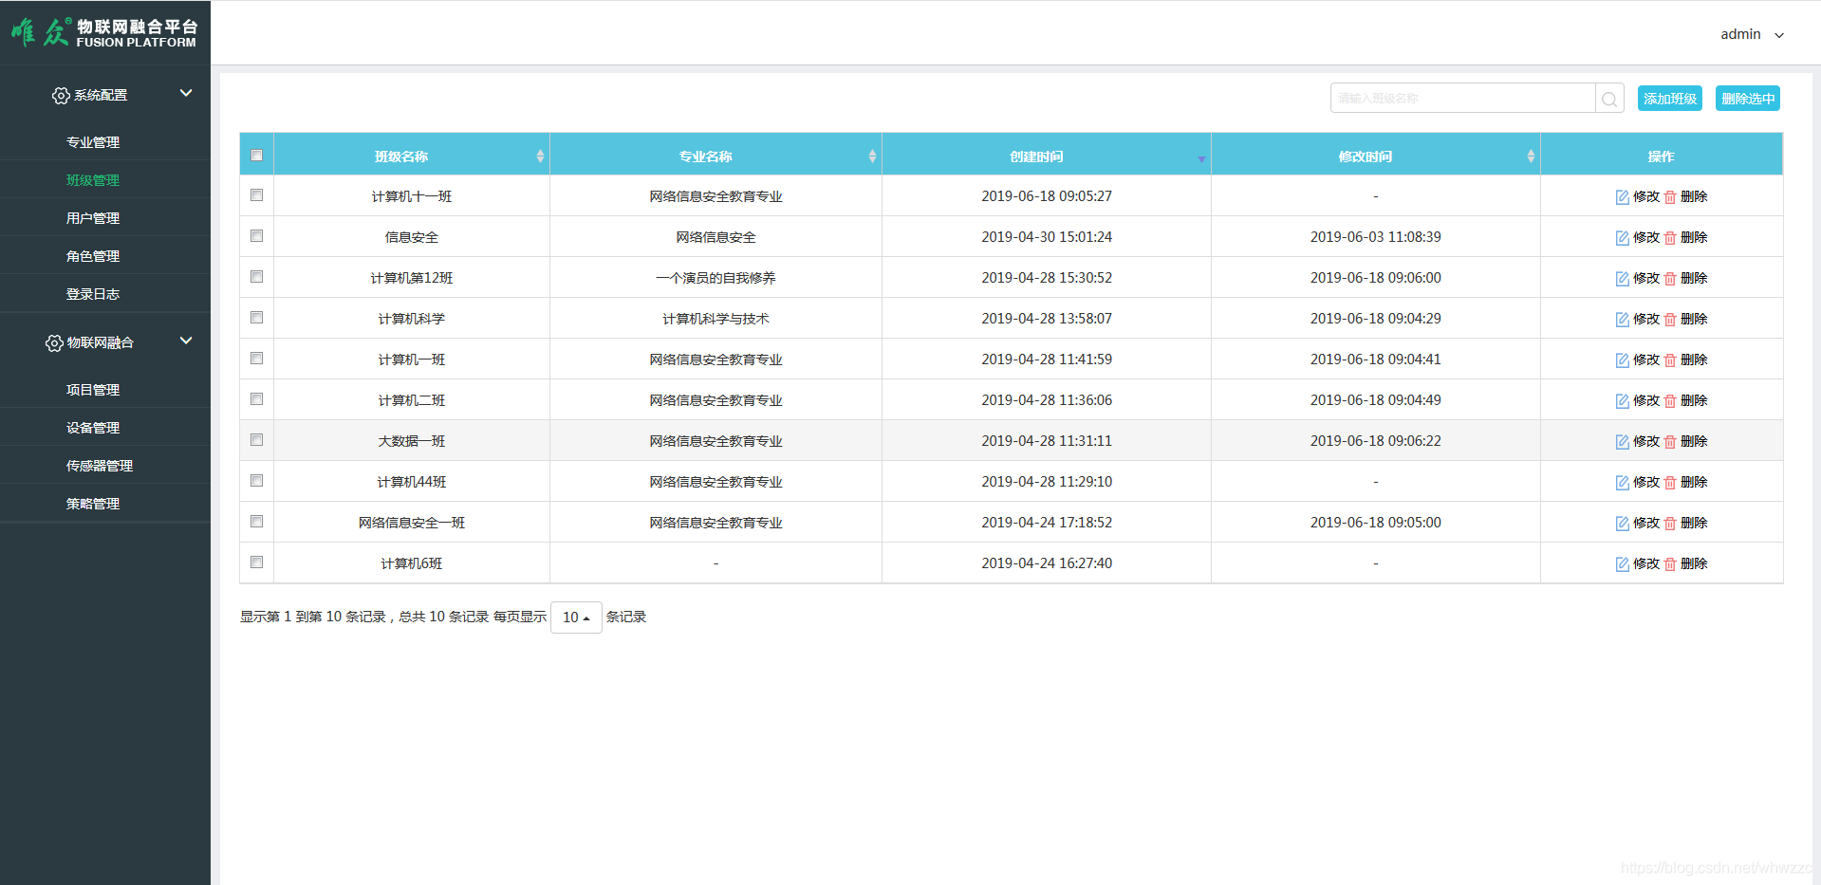This screenshot has height=885, width=1821.
Task: Collapse the 物联网融合 menu chevron
Action: point(186,341)
